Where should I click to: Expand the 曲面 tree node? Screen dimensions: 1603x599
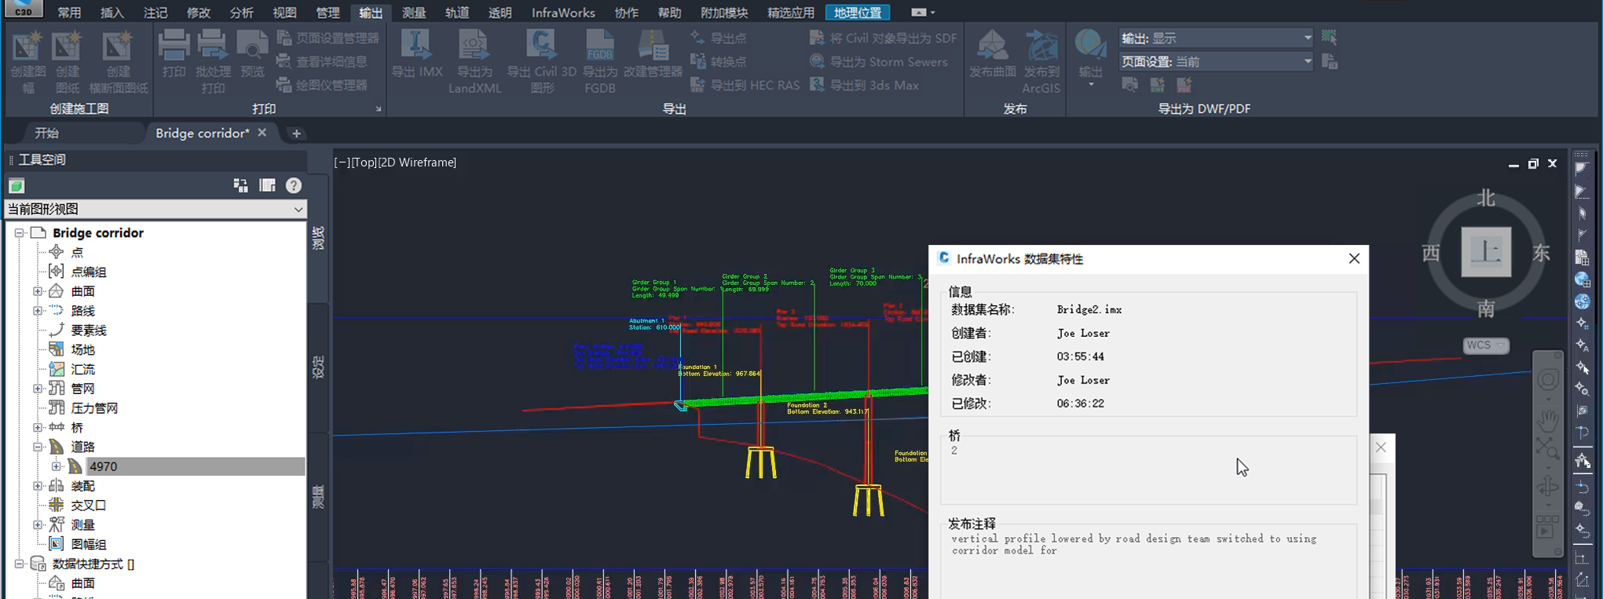[x=38, y=291]
